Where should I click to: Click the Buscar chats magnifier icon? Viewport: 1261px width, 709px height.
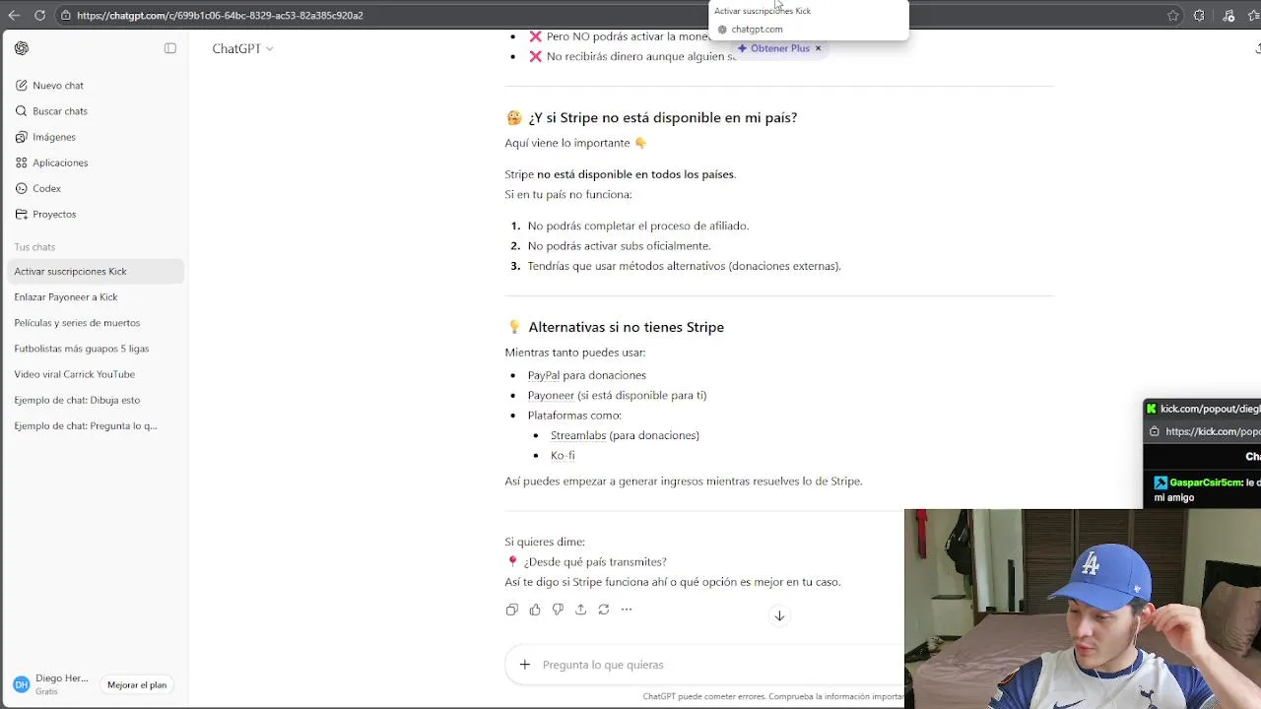point(22,111)
